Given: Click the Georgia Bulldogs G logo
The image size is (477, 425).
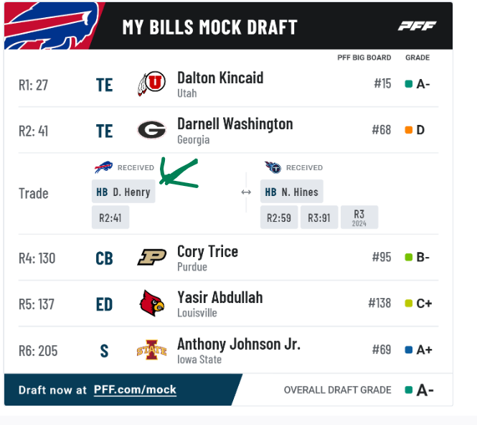Looking at the screenshot, I should [x=151, y=130].
